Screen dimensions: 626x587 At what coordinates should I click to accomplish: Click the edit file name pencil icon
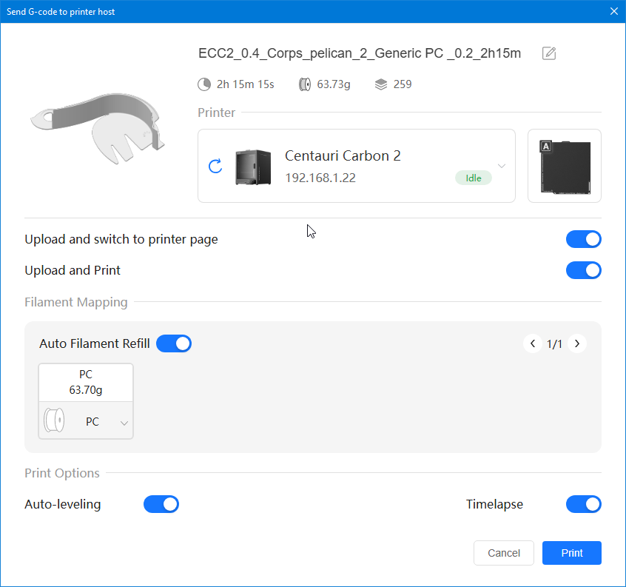pos(549,53)
